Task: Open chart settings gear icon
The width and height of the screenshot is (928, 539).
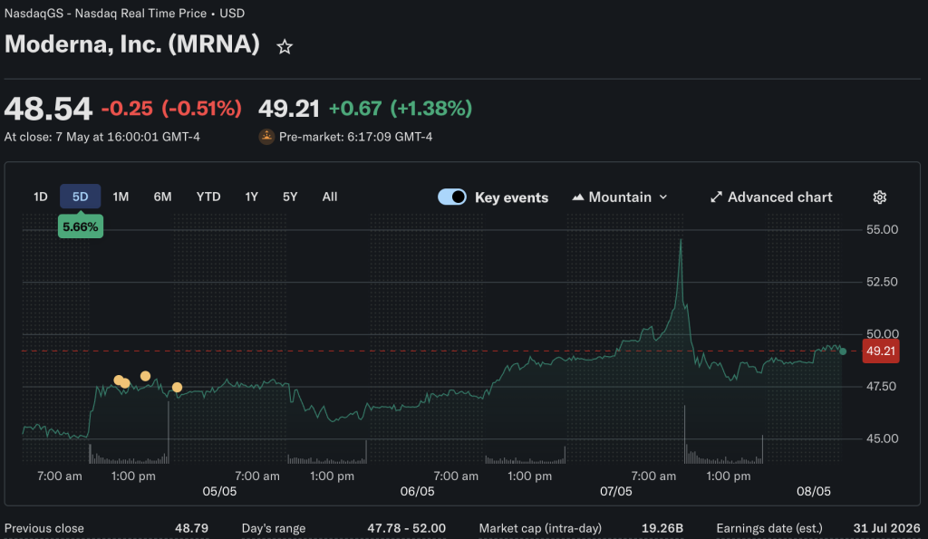Action: click(879, 197)
